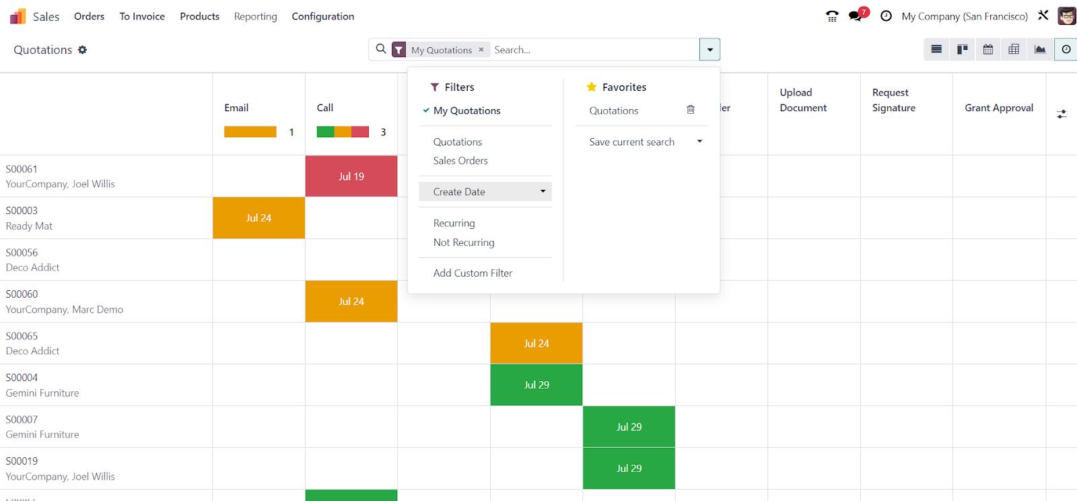Open quotation S00019 YourCompany, Joel Willis

(x=106, y=469)
